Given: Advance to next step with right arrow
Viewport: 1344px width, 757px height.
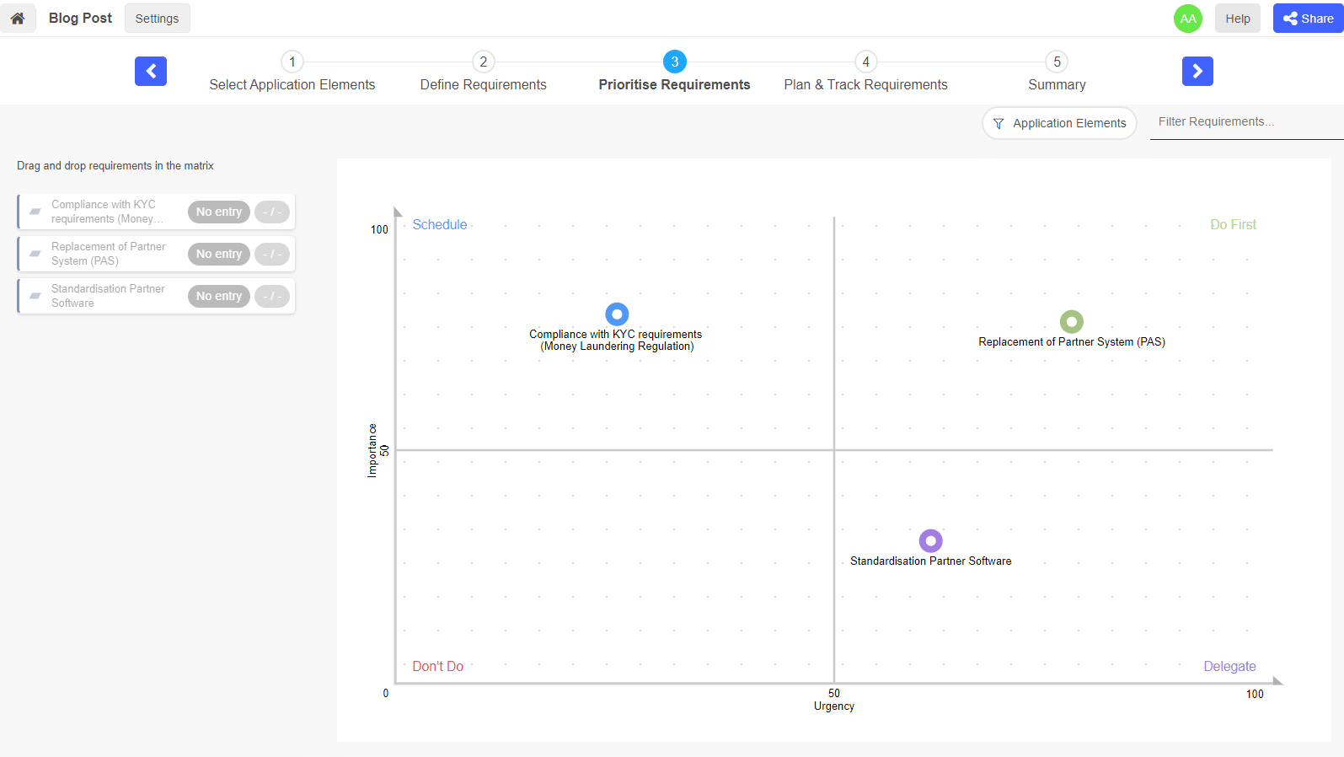Looking at the screenshot, I should point(1197,72).
